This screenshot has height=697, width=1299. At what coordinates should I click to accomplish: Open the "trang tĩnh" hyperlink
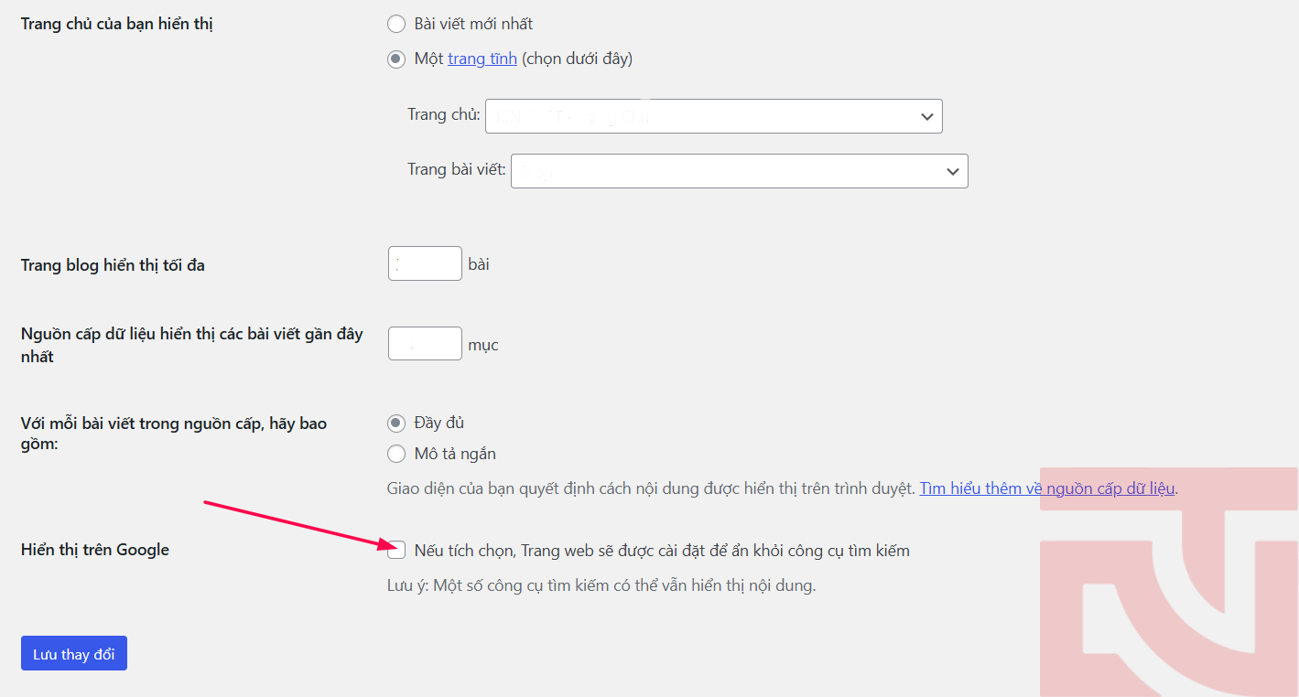(x=482, y=59)
